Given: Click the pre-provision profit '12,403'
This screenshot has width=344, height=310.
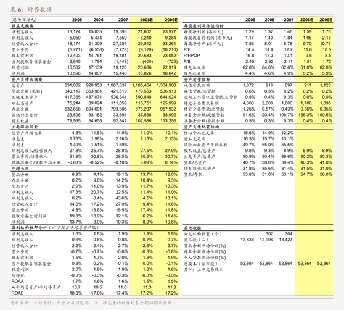Looking at the screenshot, I should click(74, 56).
